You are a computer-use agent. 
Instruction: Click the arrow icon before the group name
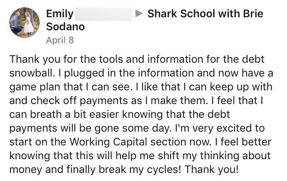(140, 14)
